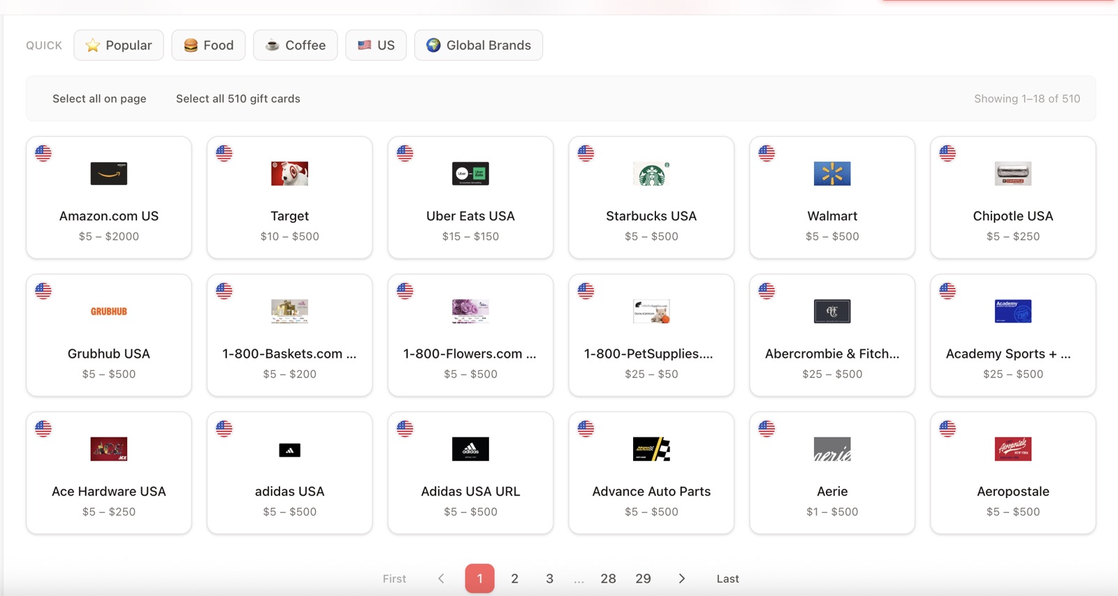Screen dimensions: 1118x596
Task: Click the Walmart $5 – $500 price range
Action: coord(832,236)
